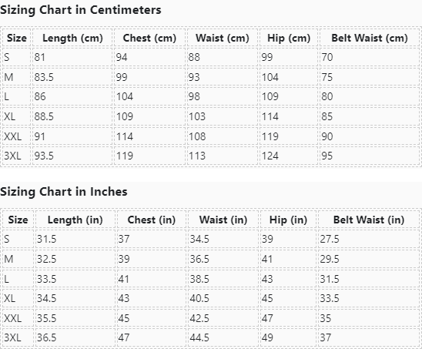Click the Sizing Chart in Centimeters heading
Screen dimensions: 422x349
(80, 10)
